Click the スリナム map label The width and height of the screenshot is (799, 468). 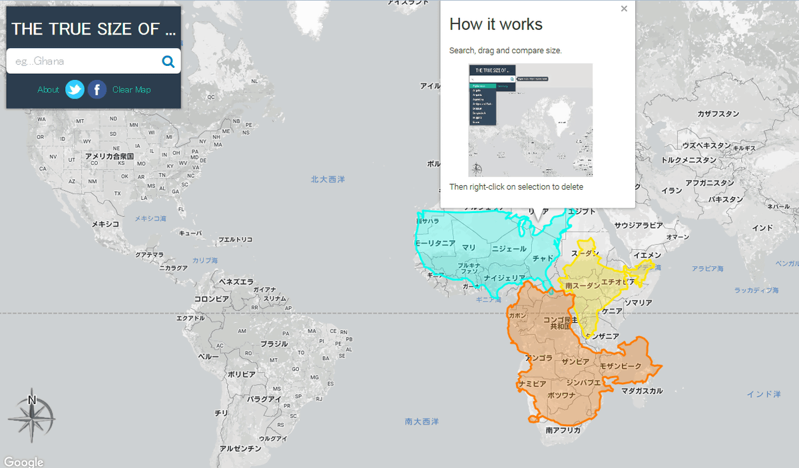(274, 298)
